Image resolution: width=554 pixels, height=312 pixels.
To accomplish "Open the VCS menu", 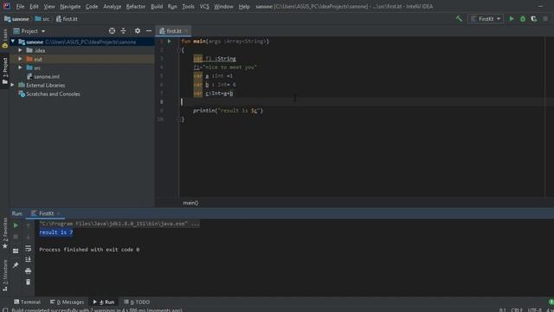I will (204, 6).
